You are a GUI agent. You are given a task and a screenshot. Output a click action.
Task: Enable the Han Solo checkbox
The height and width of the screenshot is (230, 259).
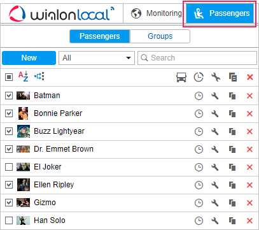(9, 220)
